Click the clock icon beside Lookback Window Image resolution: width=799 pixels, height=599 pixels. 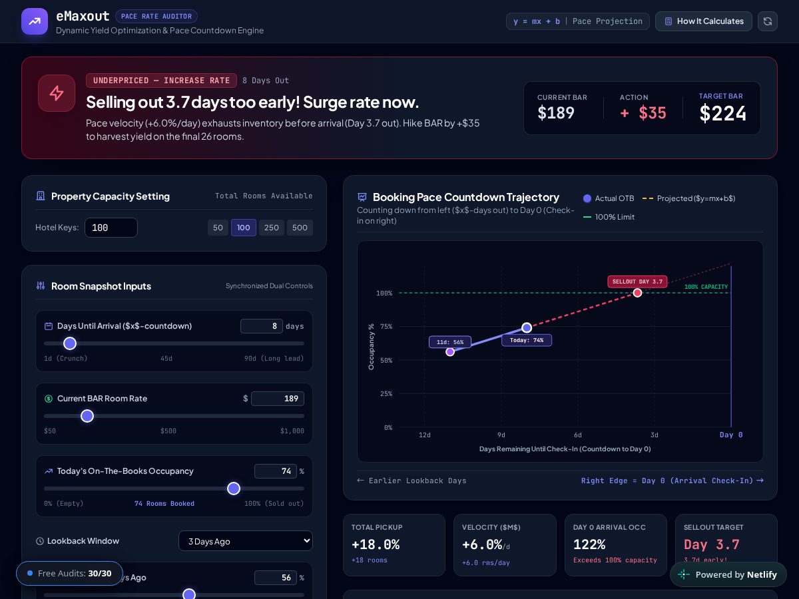click(40, 541)
